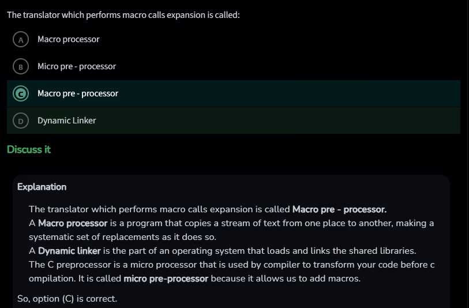Screen dimensions: 469x308
Task: Click "So, option (C) is correct." line
Action: click(x=67, y=299)
